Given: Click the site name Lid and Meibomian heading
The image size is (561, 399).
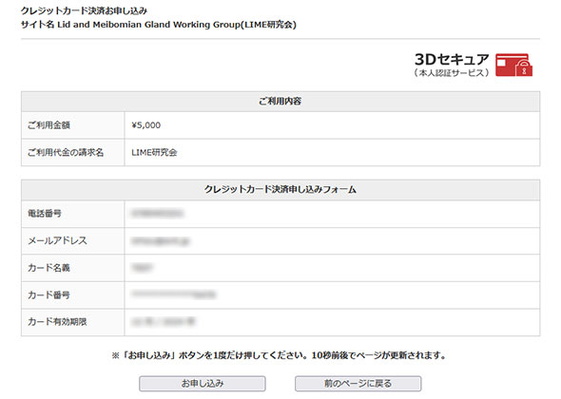Looking at the screenshot, I should click(159, 25).
